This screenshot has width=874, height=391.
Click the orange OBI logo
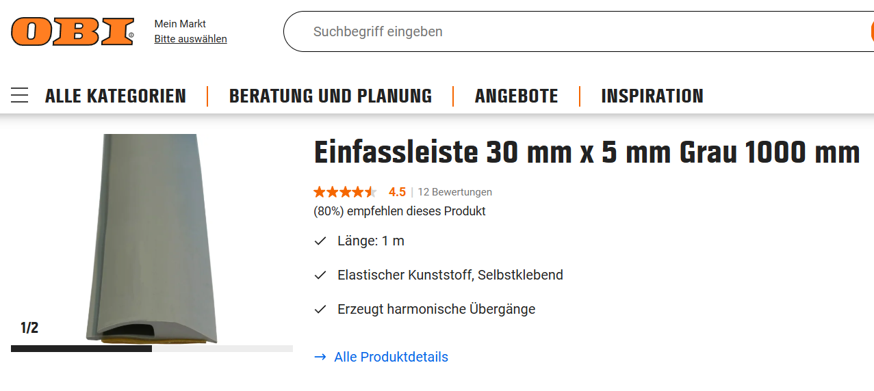click(73, 31)
